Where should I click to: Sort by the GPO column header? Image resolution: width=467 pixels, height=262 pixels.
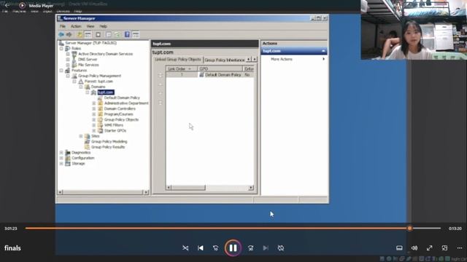pyautogui.click(x=220, y=69)
